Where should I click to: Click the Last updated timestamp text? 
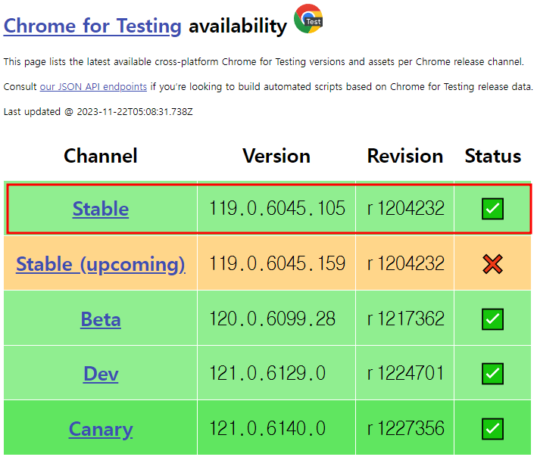click(98, 112)
